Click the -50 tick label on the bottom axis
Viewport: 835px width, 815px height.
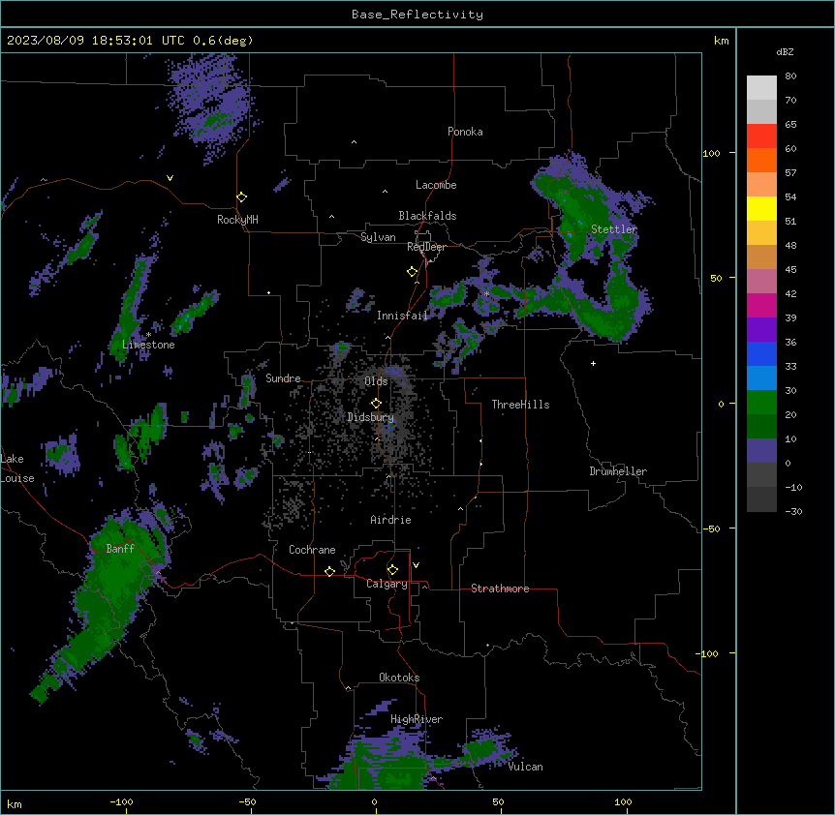click(247, 801)
